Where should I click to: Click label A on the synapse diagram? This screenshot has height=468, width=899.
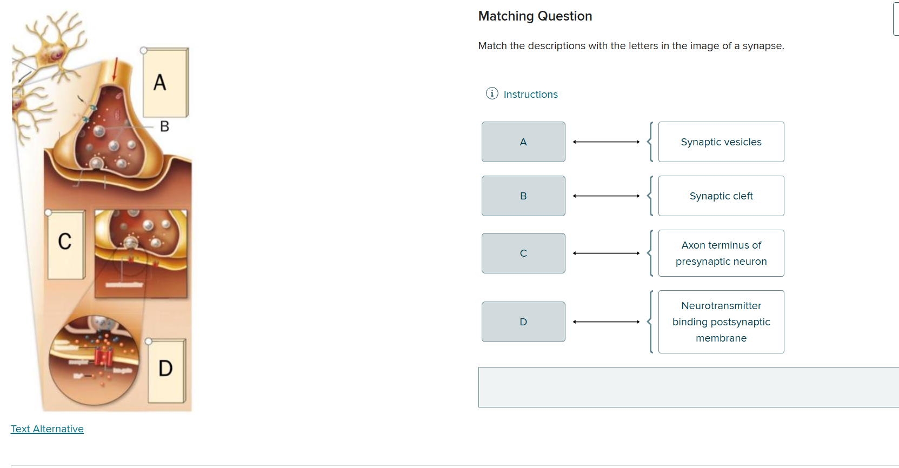tap(159, 83)
